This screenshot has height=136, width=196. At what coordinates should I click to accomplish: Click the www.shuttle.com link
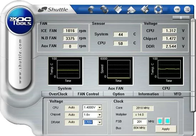20,61
